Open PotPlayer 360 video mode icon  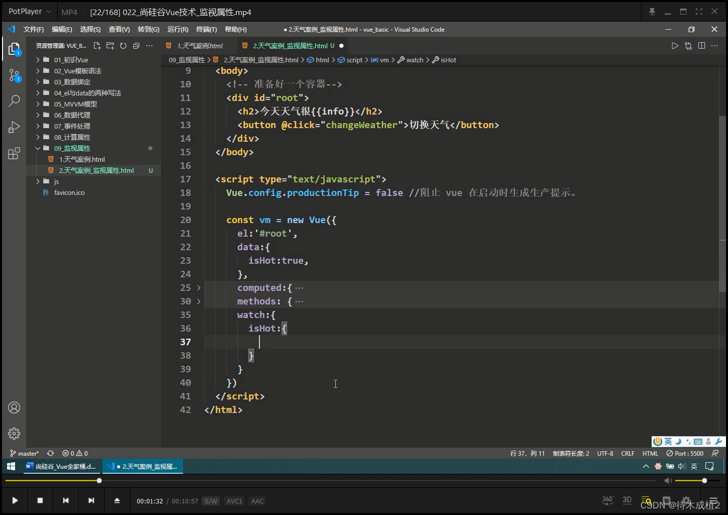click(x=608, y=500)
